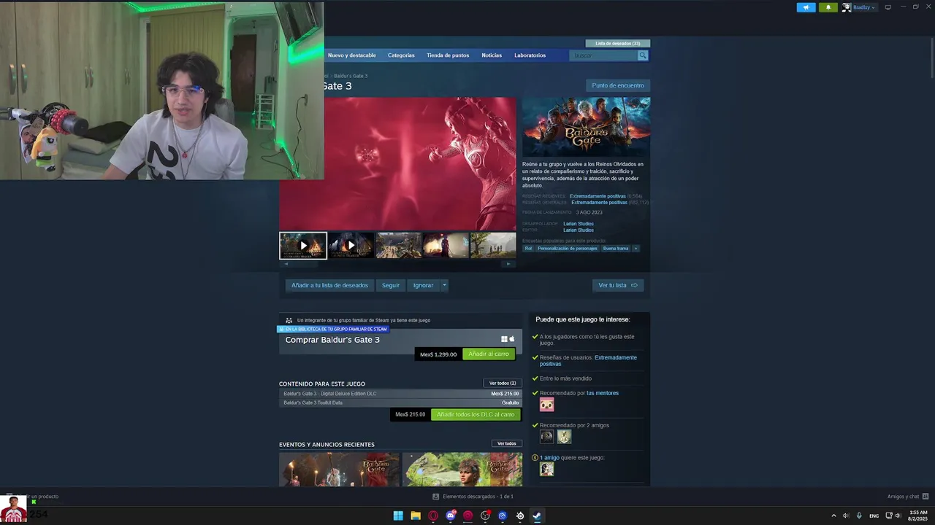
Task: Click the Steam taskbar icon
Action: (537, 516)
